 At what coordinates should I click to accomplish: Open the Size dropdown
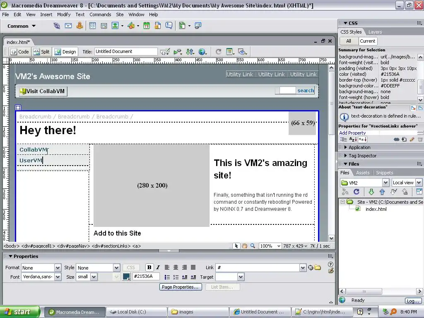pos(94,277)
